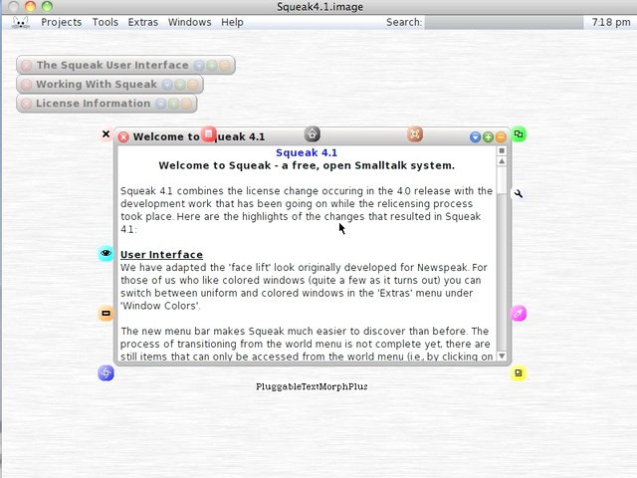Click orange collapse button on Squeak User Interface
The width and height of the screenshot is (637, 478).
[x=225, y=66]
